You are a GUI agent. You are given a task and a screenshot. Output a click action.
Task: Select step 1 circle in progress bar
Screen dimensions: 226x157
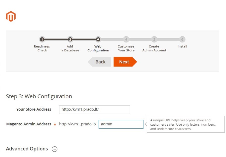[x=42, y=39]
